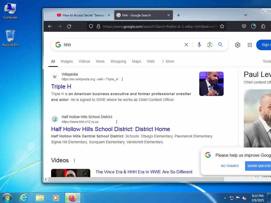Show hidden tray icons arrow
The width and height of the screenshot is (271, 203).
[x=225, y=198]
